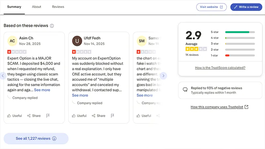Share Asim Ch's review
Viewport: 265px width, 149px height.
click(34, 116)
